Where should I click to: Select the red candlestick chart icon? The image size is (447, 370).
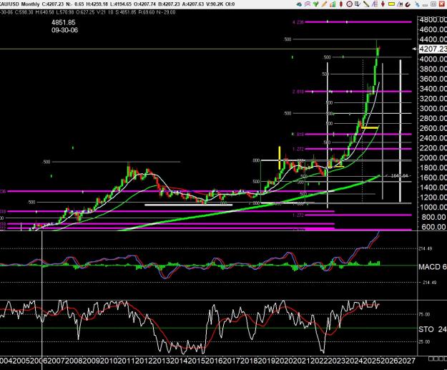[x=341, y=4]
